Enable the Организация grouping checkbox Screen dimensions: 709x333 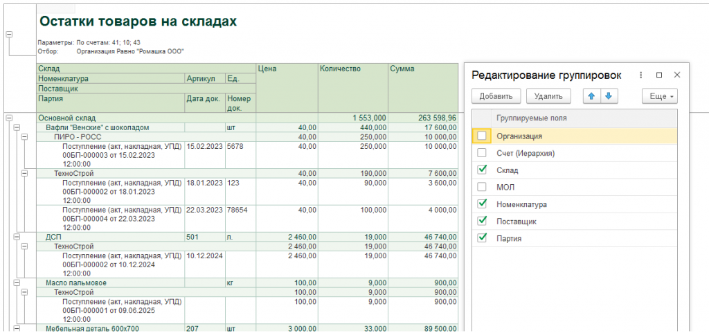click(x=482, y=136)
